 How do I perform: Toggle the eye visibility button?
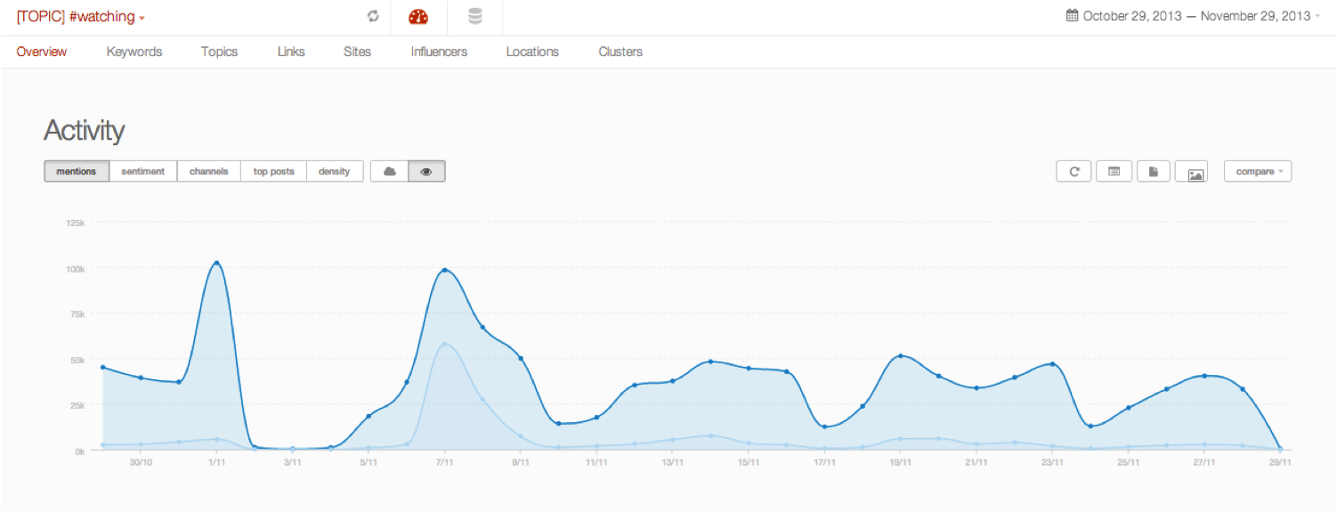click(426, 171)
